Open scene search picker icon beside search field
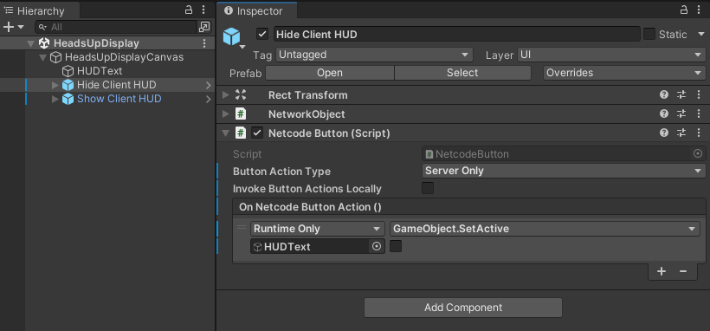 tap(204, 27)
